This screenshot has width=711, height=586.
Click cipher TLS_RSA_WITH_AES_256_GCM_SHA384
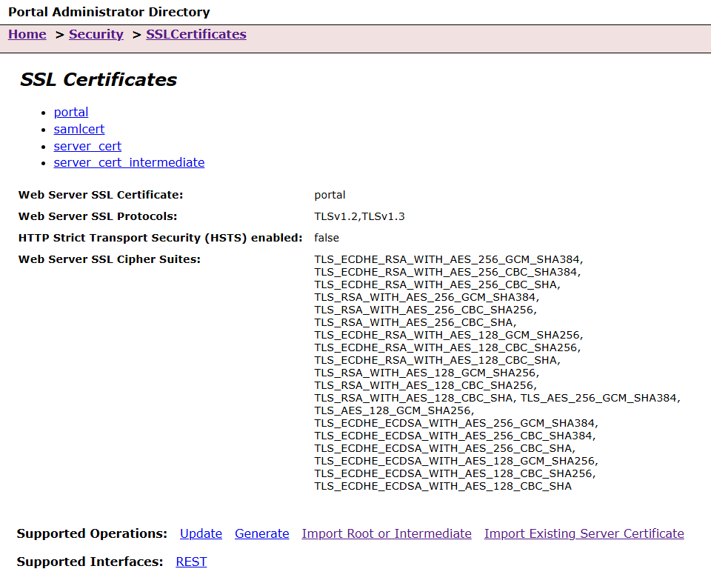(x=425, y=297)
